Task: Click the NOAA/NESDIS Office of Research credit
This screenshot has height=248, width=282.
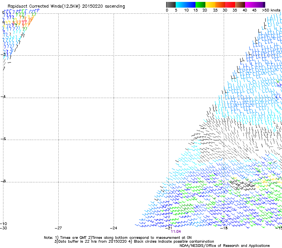Action: [x=224, y=246]
